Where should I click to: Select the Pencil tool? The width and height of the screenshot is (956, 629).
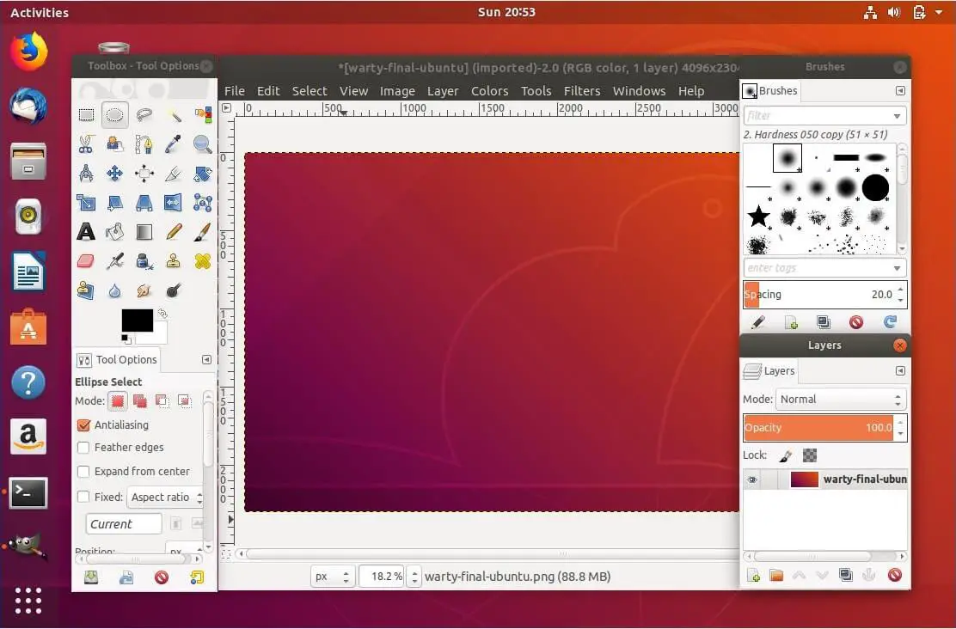tap(174, 232)
